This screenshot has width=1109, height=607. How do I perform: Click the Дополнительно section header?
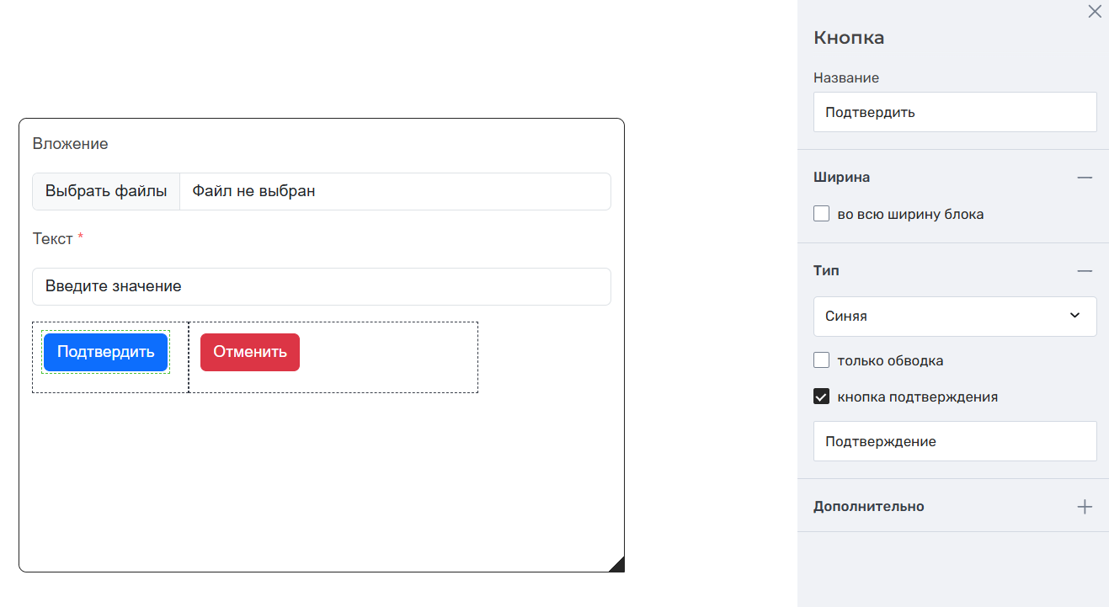coord(868,507)
